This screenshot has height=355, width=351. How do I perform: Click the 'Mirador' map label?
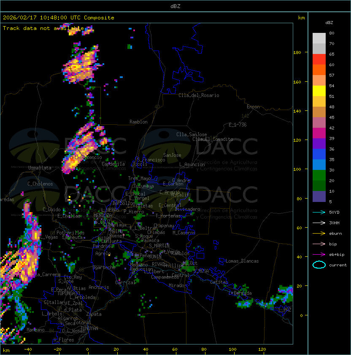178,285
